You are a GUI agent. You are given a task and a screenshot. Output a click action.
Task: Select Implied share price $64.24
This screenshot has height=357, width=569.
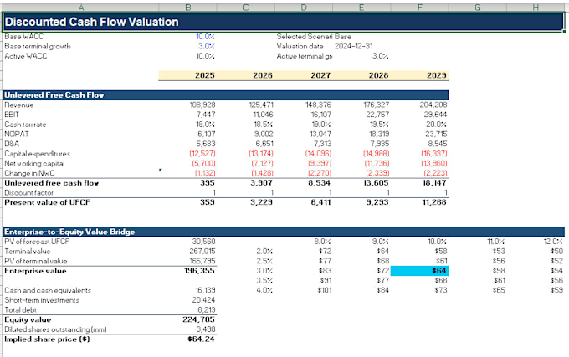pos(201,339)
